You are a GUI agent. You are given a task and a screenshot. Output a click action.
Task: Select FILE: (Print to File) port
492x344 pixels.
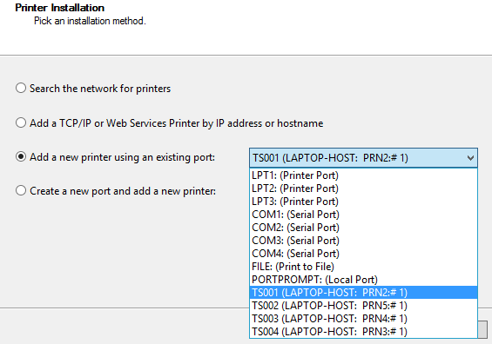[x=363, y=267]
